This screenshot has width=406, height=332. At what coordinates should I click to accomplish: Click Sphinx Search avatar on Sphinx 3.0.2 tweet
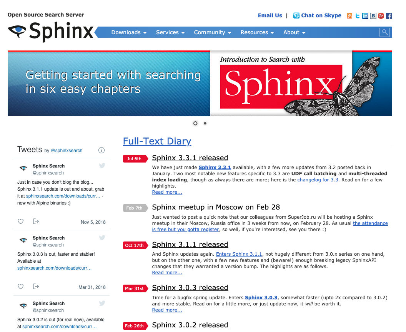coord(23,306)
